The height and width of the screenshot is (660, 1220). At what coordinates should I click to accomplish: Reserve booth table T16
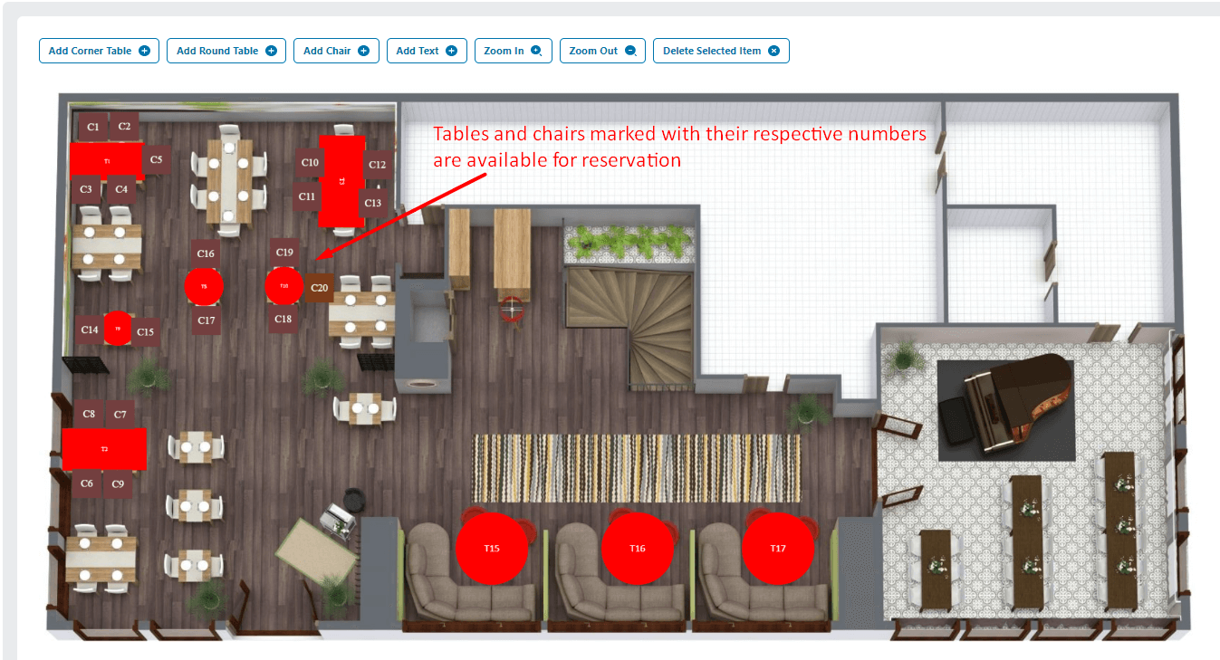click(637, 548)
